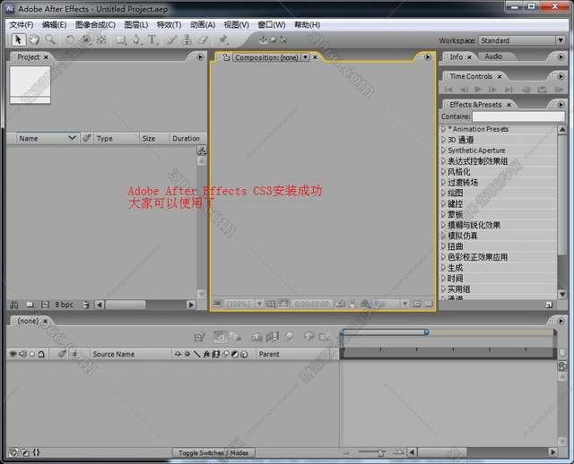The image size is (574, 464).
Task: Toggle Draft 3D in timeline
Action: click(236, 337)
